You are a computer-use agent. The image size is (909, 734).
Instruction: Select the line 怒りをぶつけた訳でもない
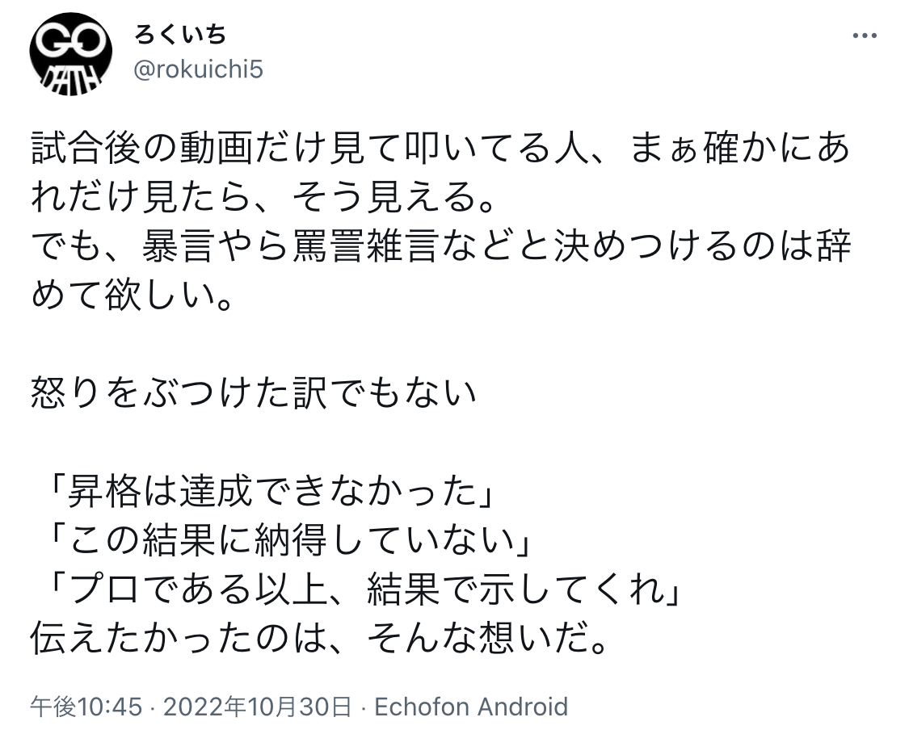[x=254, y=394]
